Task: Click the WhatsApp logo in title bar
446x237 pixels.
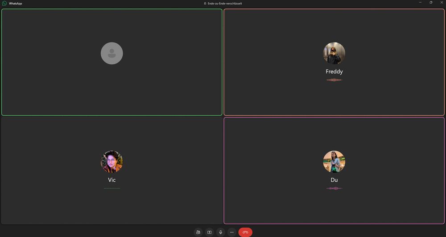Action: [x=4, y=4]
